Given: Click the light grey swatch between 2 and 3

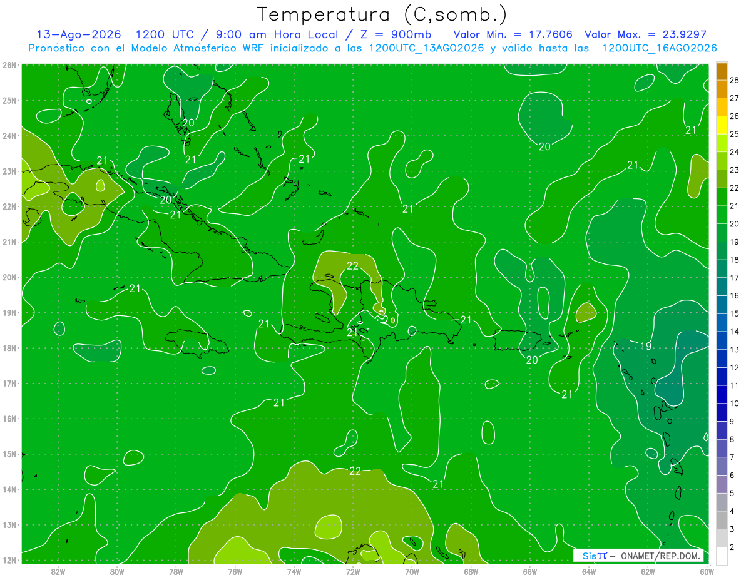Looking at the screenshot, I should 722,538.
